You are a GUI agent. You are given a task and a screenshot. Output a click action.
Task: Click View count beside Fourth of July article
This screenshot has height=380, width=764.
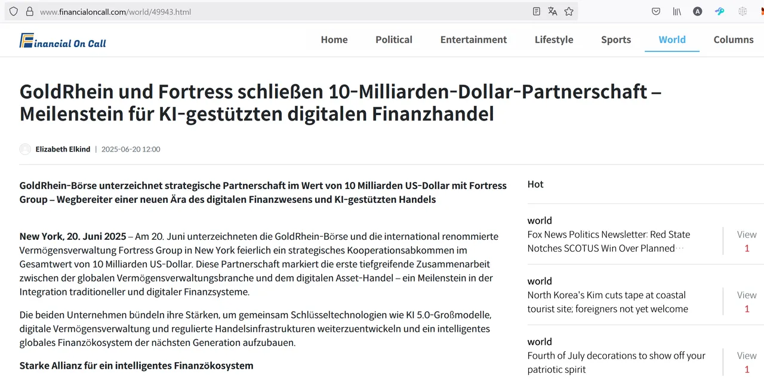pyautogui.click(x=747, y=362)
